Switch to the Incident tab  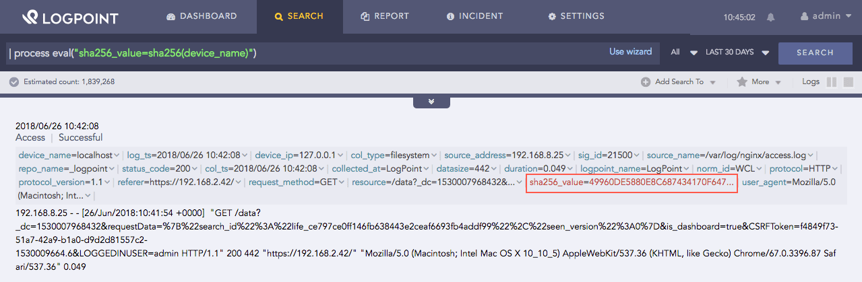(x=474, y=16)
